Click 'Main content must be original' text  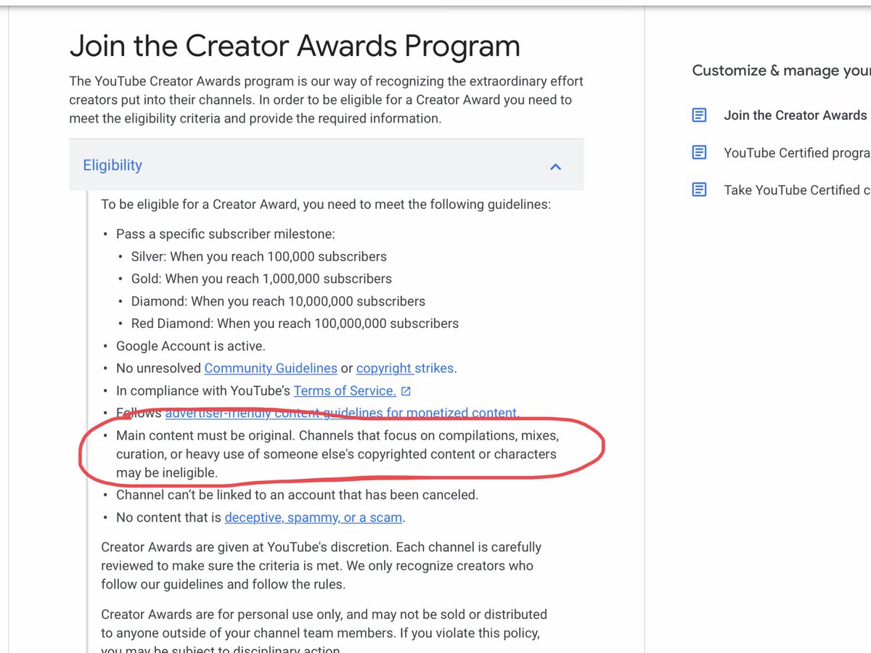pyautogui.click(x=206, y=436)
